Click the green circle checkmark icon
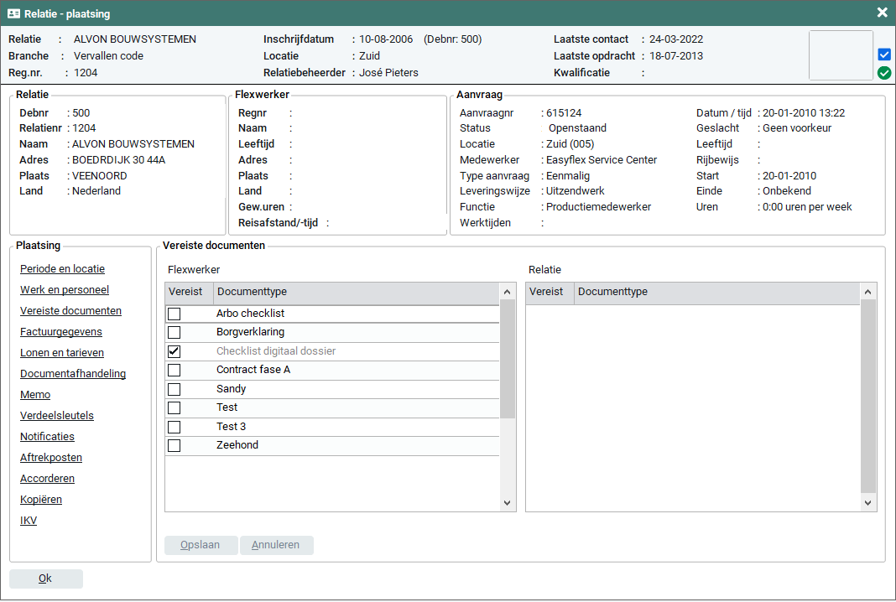896x602 pixels. [883, 73]
